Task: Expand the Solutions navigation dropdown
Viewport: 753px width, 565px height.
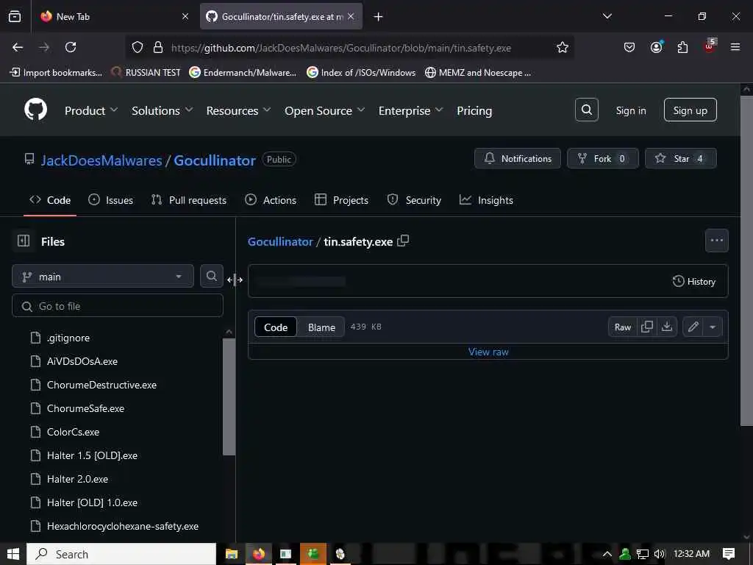Action: tap(163, 110)
